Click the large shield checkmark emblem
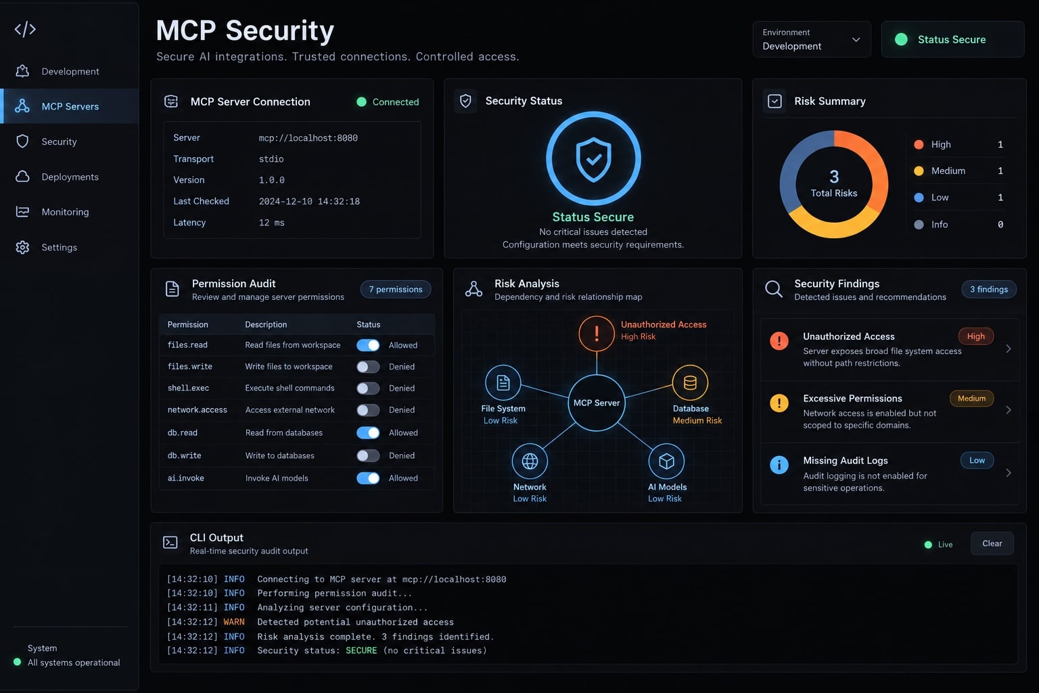Viewport: 1039px width, 693px height. click(x=593, y=158)
